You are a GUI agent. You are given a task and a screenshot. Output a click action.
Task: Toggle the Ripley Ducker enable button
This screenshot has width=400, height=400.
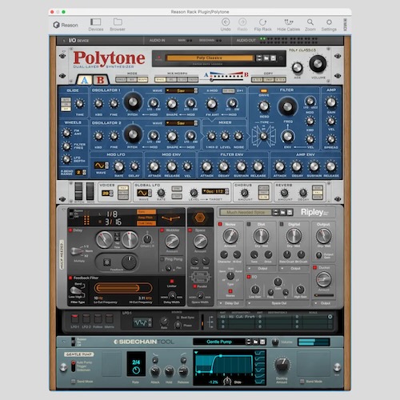(314, 267)
